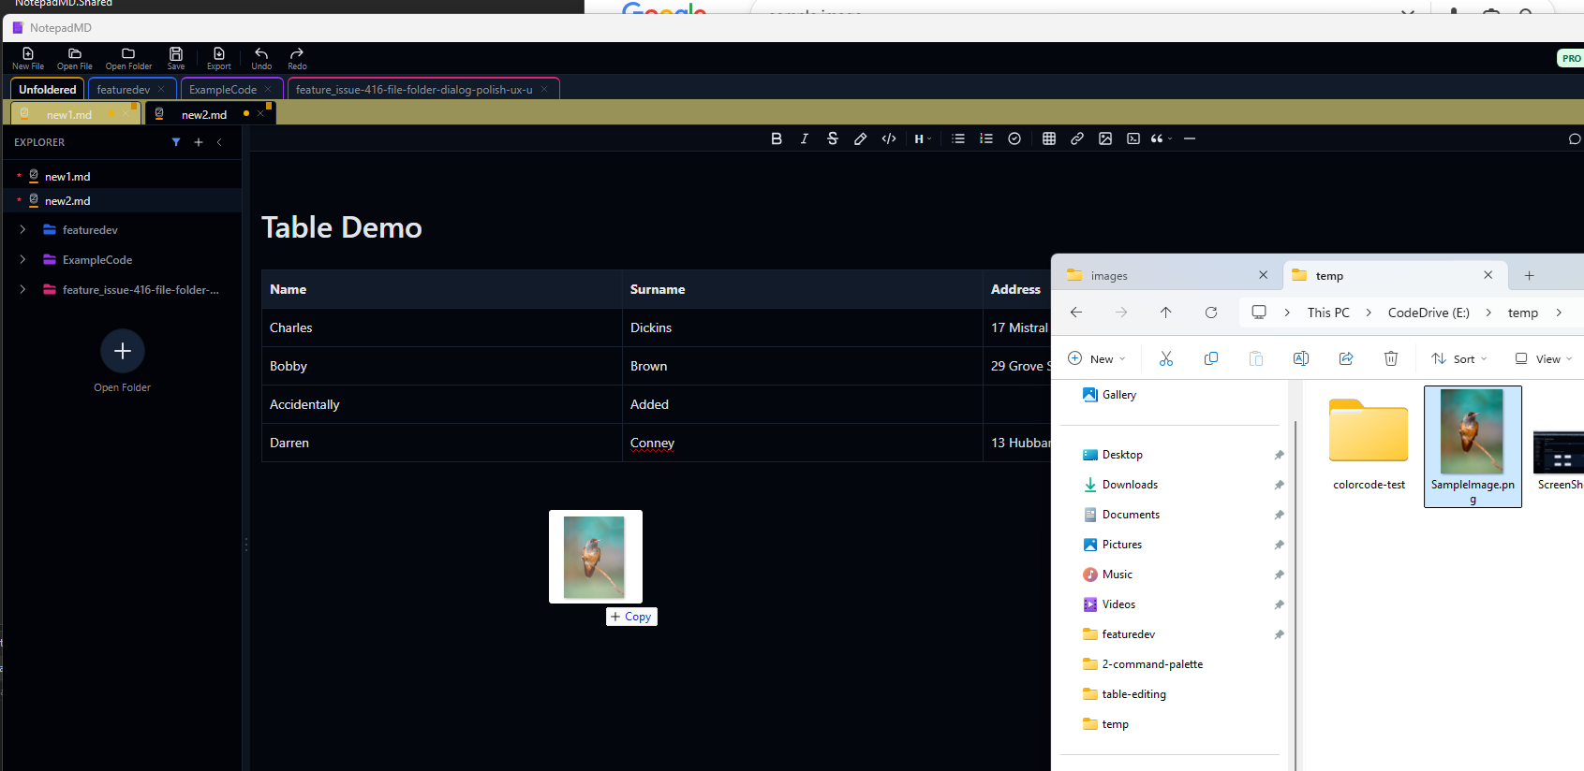Open the heading level dropdown
1584x771 pixels.
[x=923, y=138]
